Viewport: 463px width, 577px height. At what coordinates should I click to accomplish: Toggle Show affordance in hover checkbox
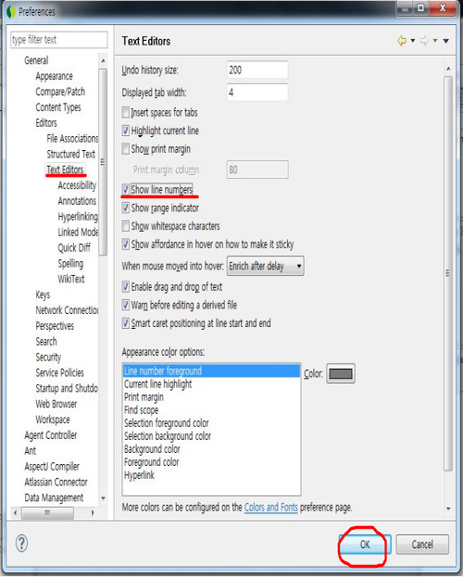126,245
